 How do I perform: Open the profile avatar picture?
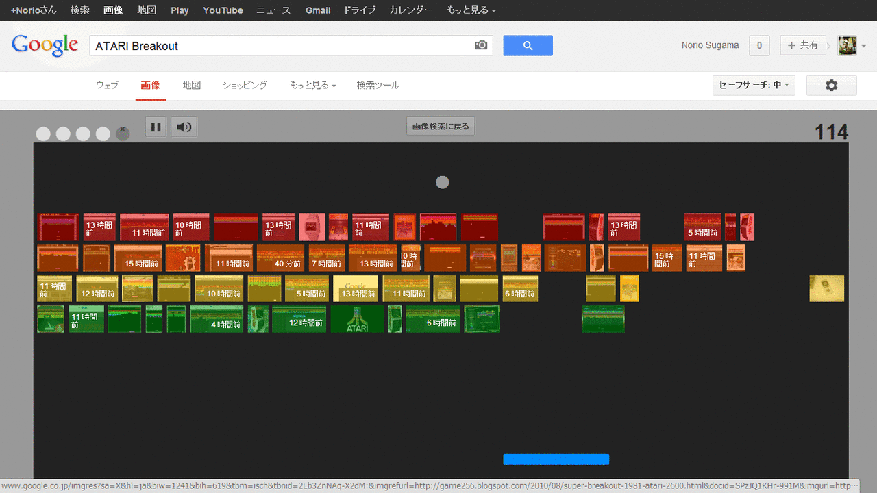(847, 46)
